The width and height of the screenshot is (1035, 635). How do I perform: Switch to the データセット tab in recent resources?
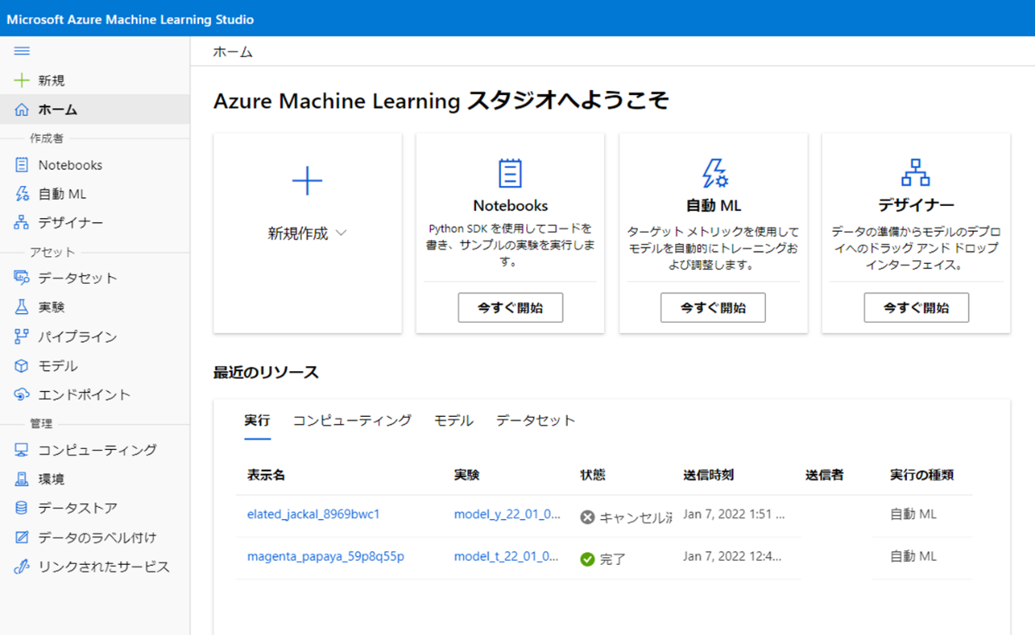tap(536, 420)
